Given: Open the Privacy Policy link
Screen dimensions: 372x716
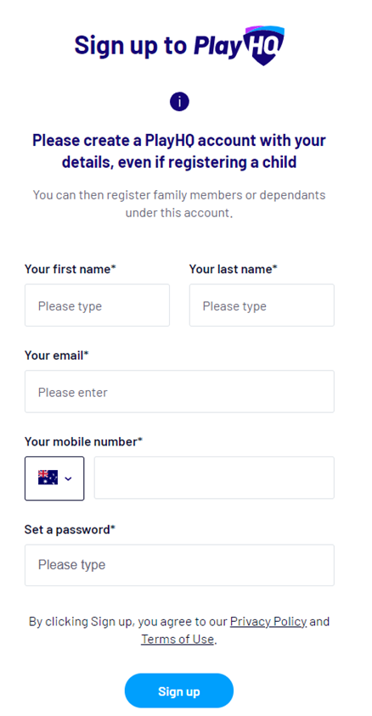Looking at the screenshot, I should coord(268,622).
